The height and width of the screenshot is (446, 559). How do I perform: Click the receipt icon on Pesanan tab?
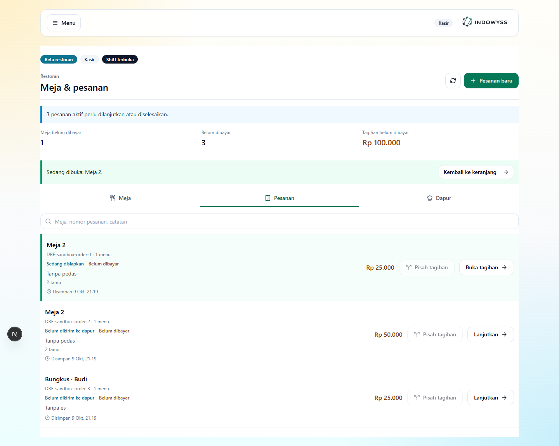pos(268,198)
